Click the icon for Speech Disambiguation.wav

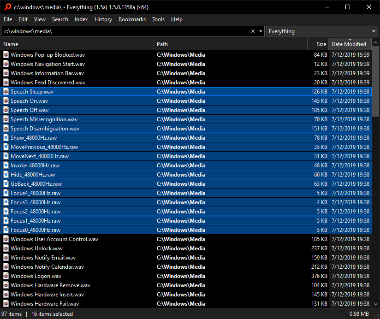(6, 128)
